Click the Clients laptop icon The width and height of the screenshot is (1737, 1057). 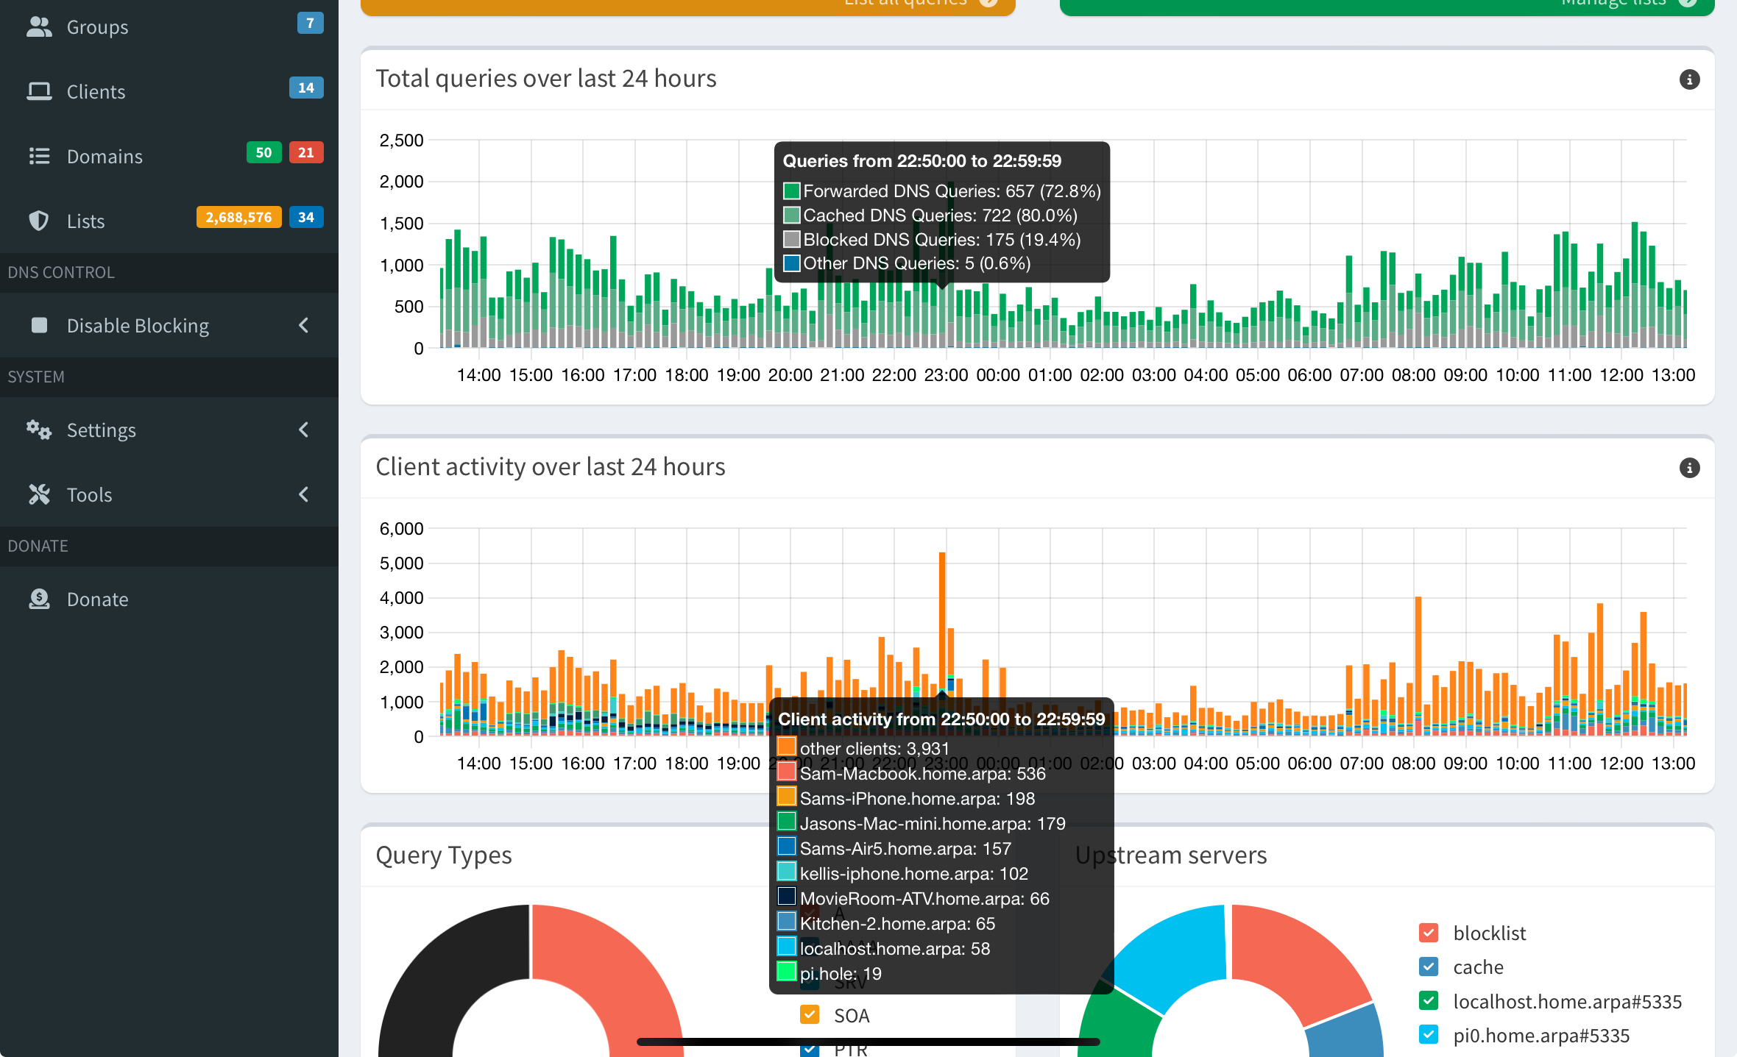click(x=39, y=92)
